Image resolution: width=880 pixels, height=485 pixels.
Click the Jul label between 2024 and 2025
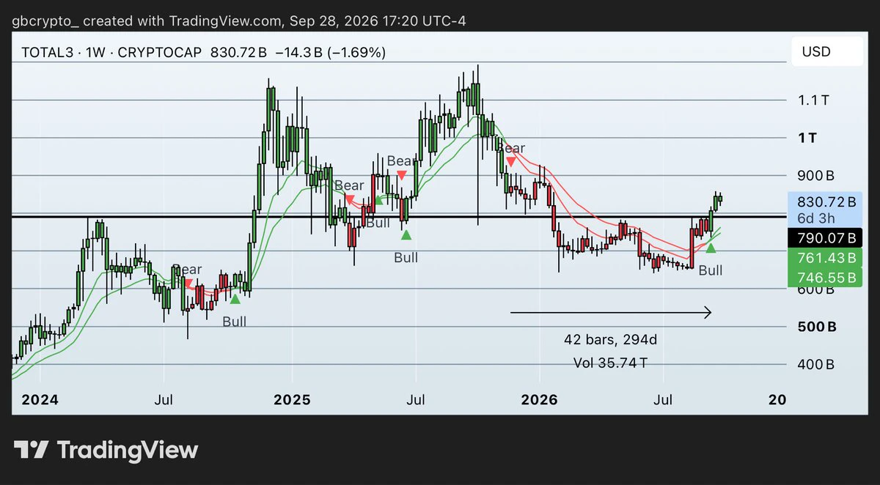pos(164,400)
